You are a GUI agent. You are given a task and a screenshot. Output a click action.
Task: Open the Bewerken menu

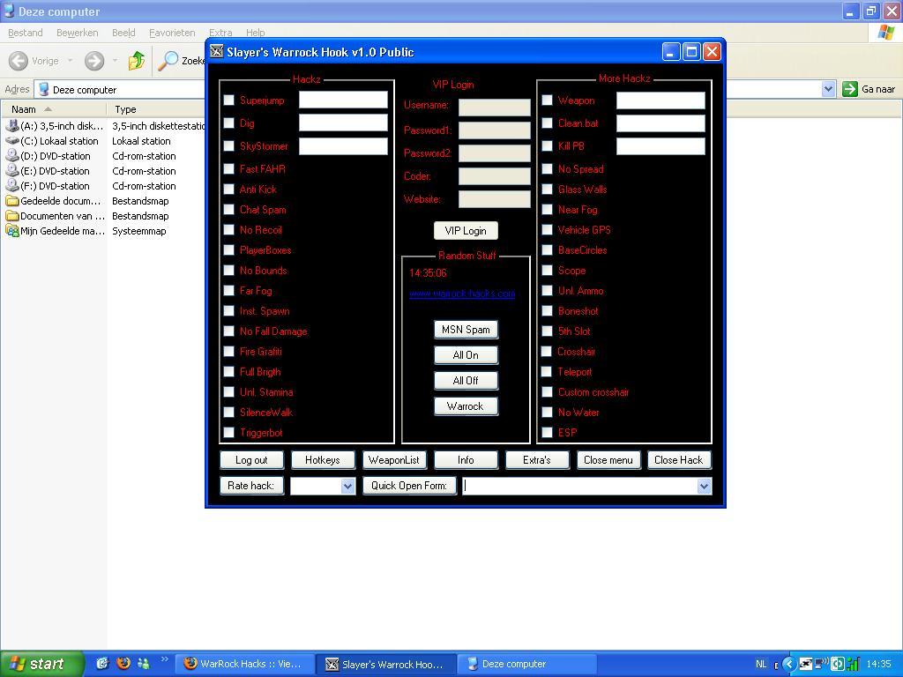click(78, 33)
